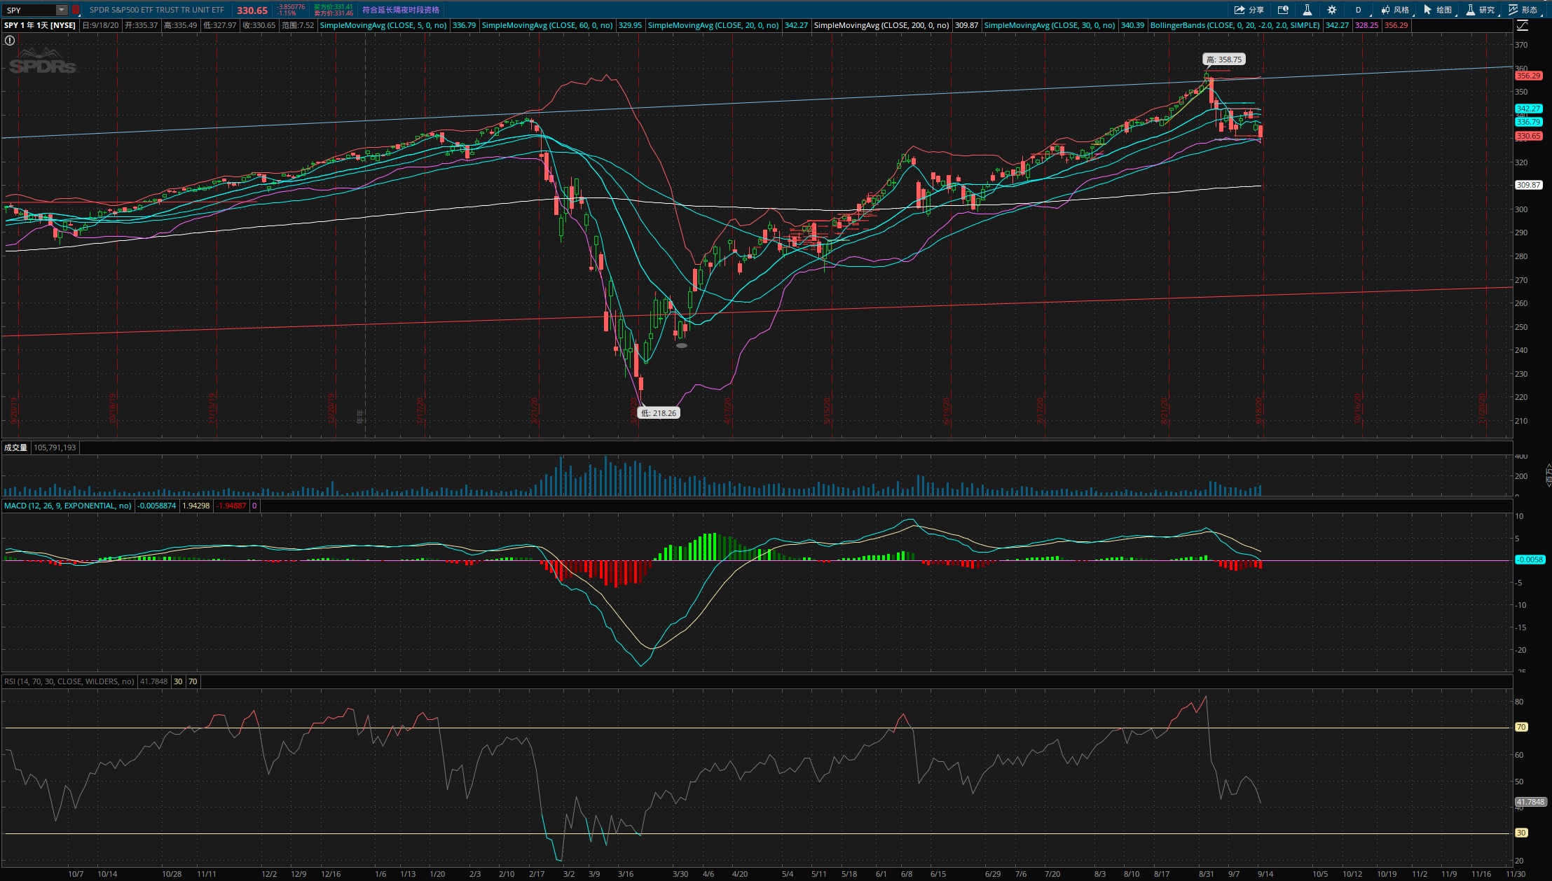
Task: Click the MACD value 1.94298
Action: pyautogui.click(x=195, y=506)
